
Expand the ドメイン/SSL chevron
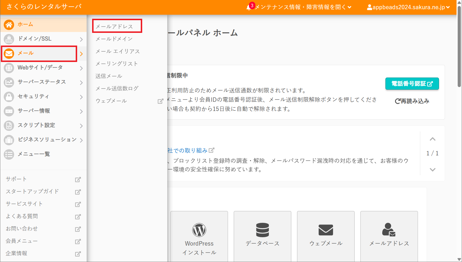pyautogui.click(x=81, y=39)
